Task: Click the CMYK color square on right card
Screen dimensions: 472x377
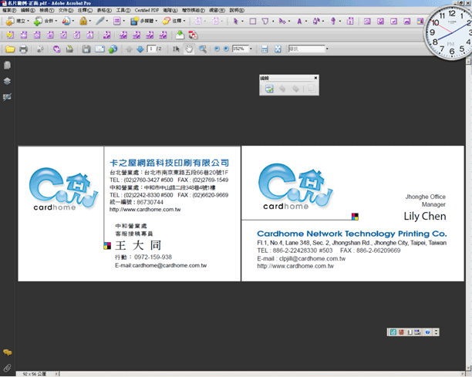Action: (355, 217)
